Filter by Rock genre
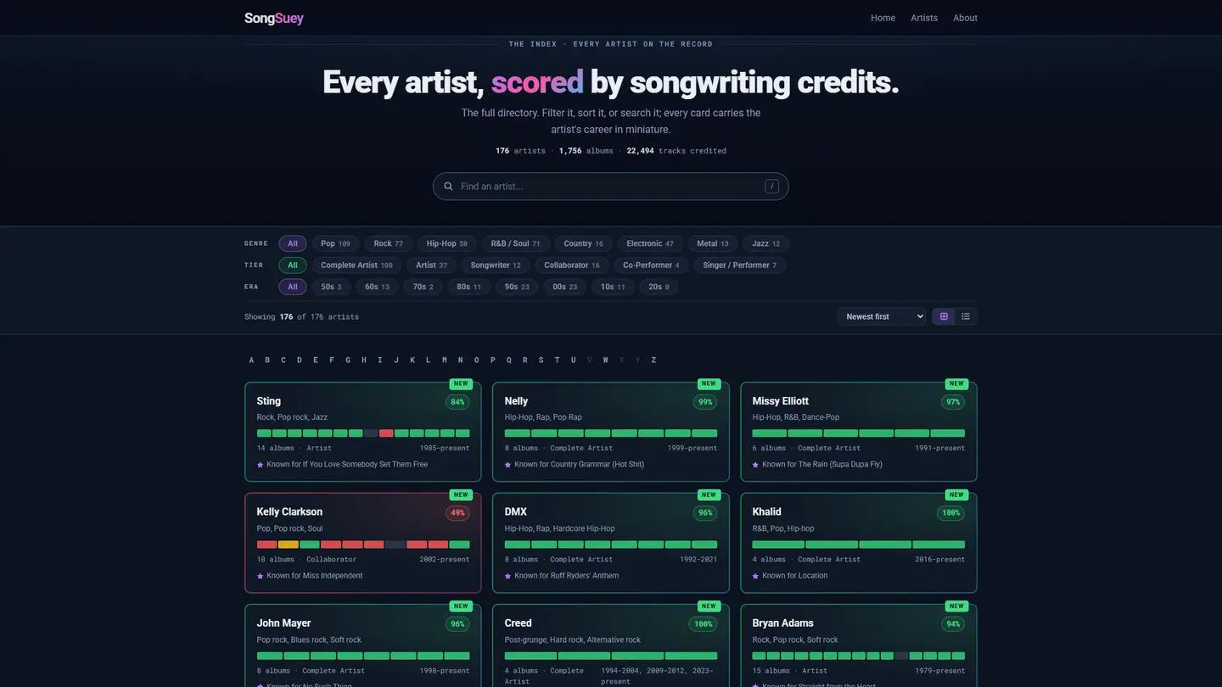 click(x=389, y=243)
